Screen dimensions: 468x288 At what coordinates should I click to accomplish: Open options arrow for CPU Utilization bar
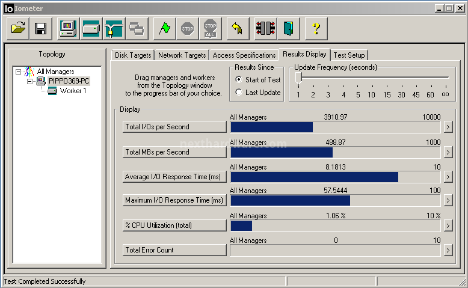point(448,225)
